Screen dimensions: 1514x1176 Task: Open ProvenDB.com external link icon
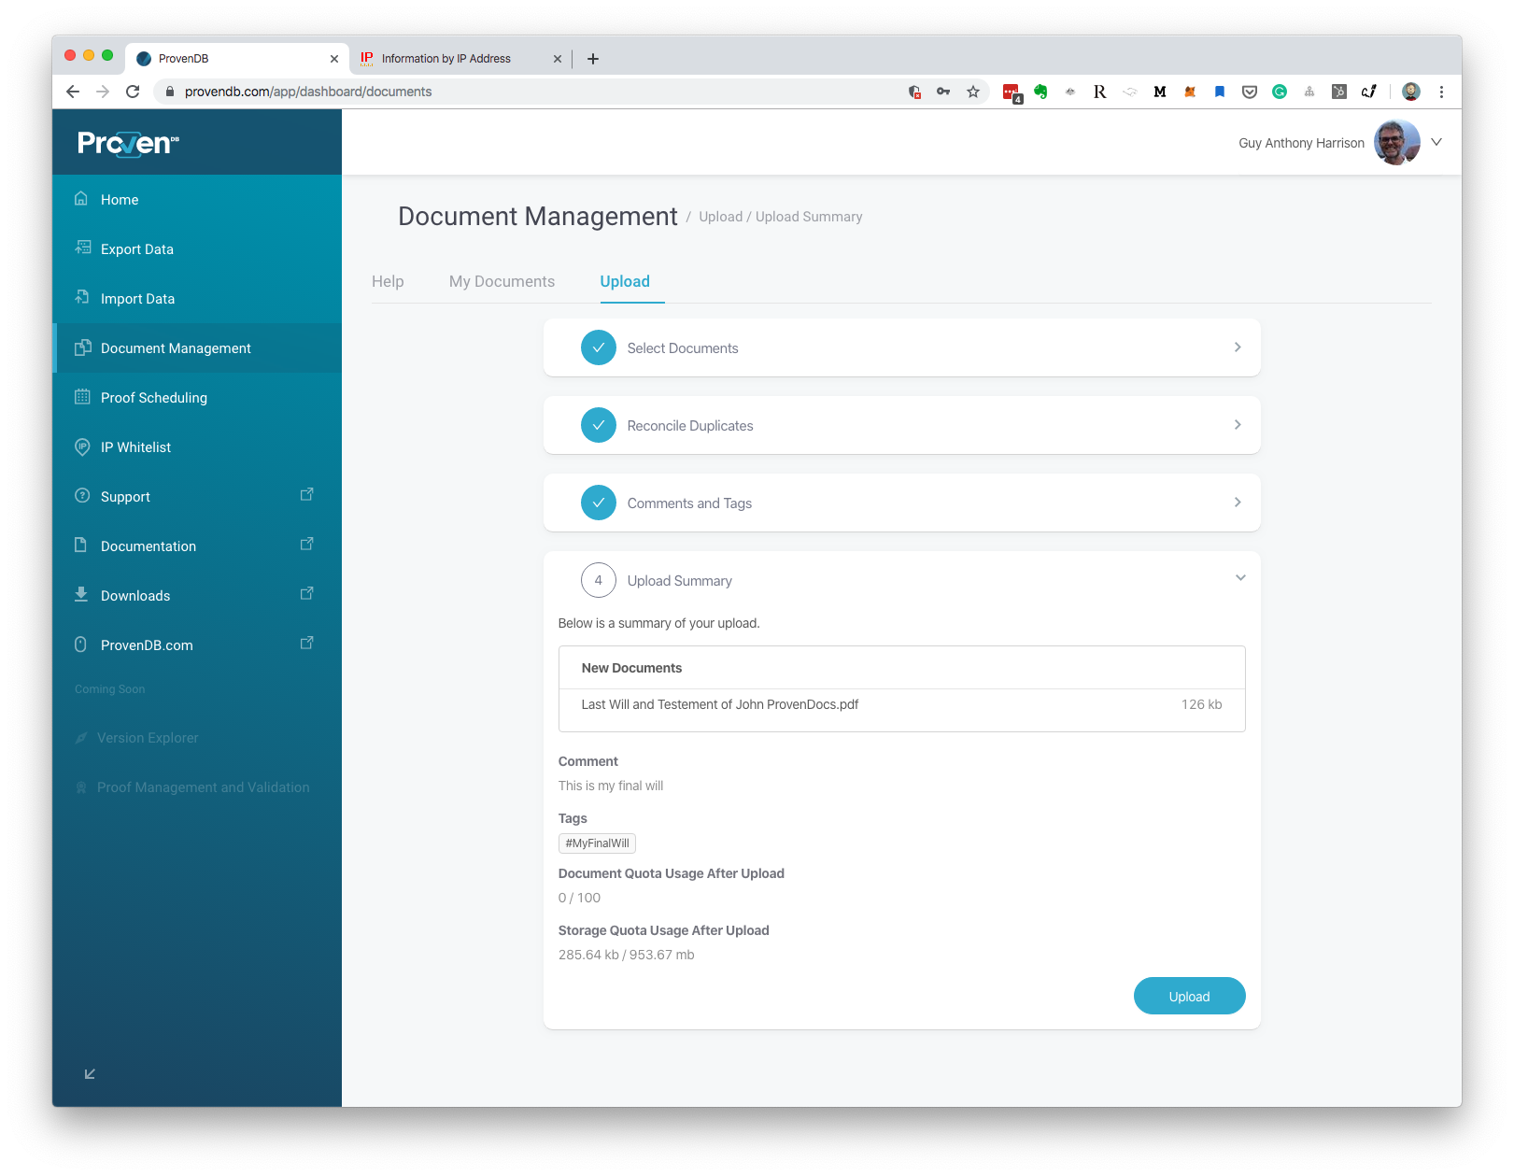pyautogui.click(x=306, y=644)
